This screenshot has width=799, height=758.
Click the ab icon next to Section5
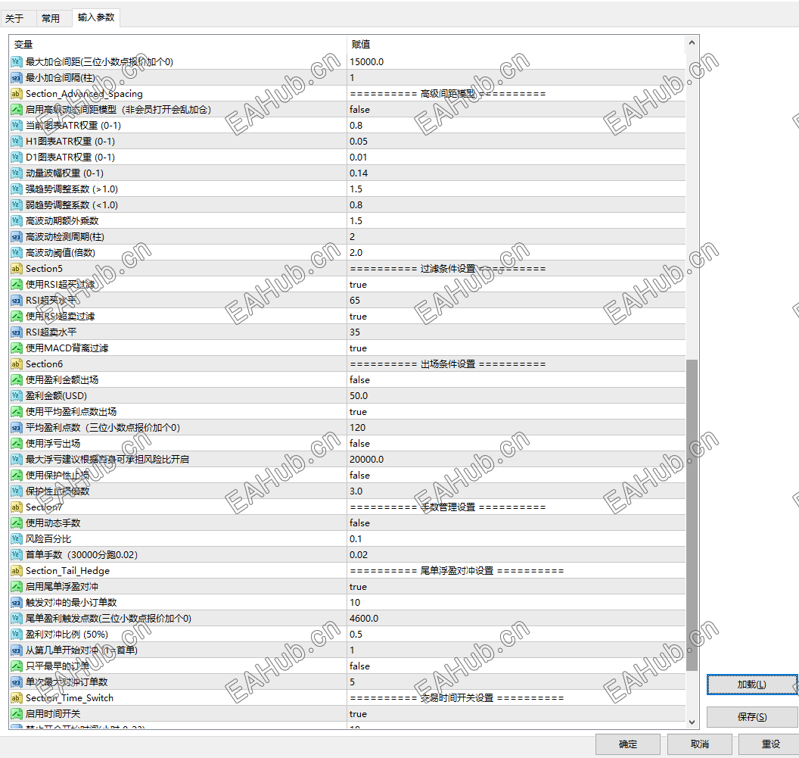[15, 268]
